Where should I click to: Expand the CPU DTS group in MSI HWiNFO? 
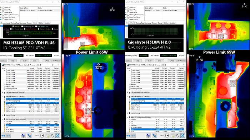2,93
